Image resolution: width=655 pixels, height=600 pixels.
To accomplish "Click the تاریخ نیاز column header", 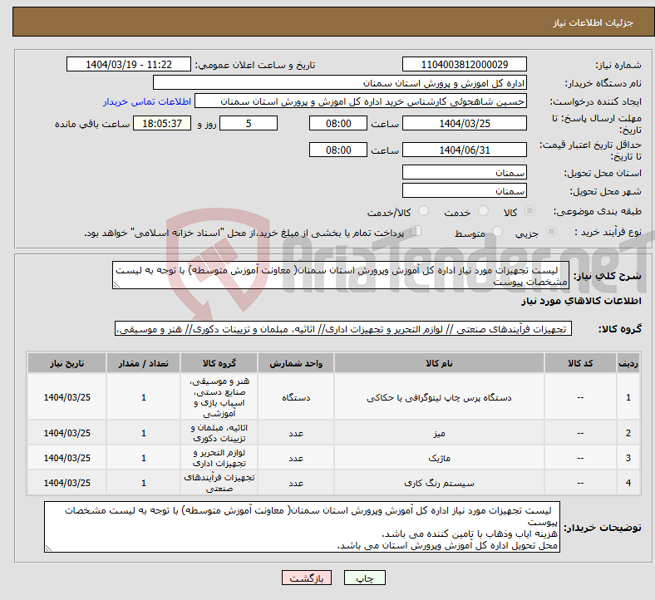I will pyautogui.click(x=66, y=363).
